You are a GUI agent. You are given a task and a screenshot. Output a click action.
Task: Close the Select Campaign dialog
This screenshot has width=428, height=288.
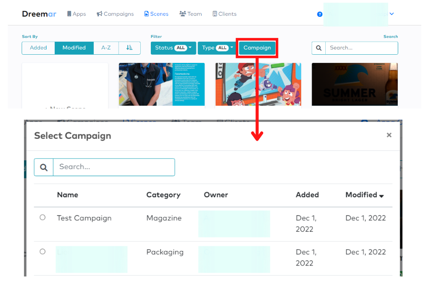pyautogui.click(x=389, y=135)
